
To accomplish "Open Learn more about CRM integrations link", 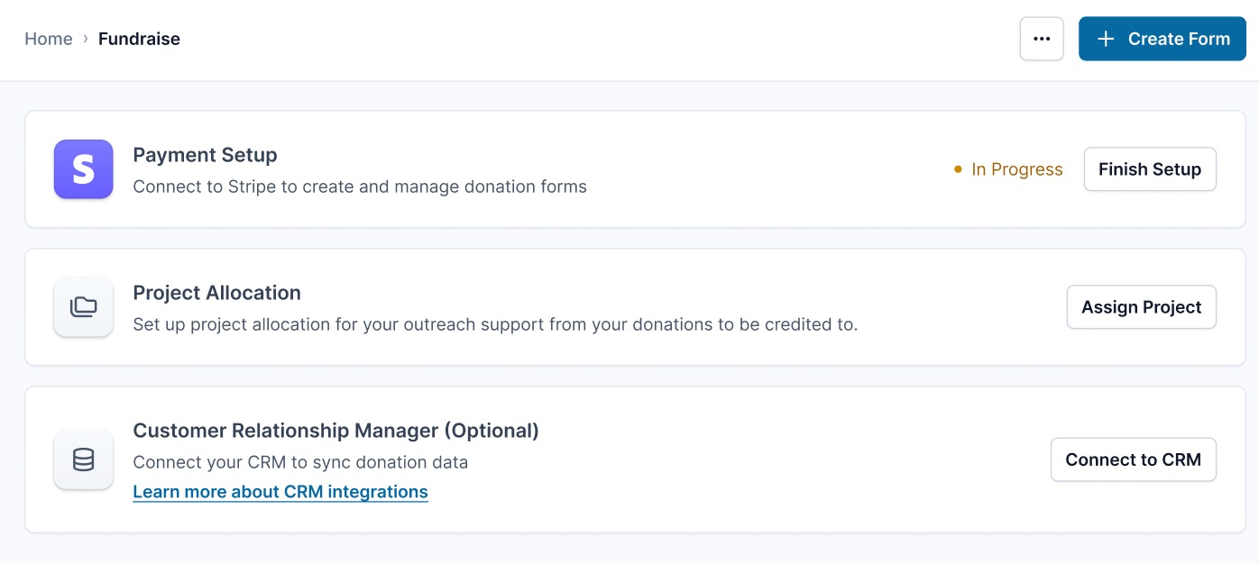I will (280, 492).
